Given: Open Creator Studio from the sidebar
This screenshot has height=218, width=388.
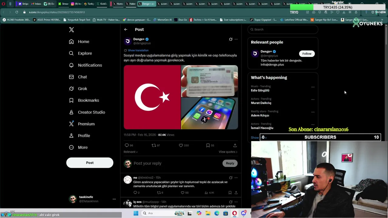Looking at the screenshot, I should point(87,112).
